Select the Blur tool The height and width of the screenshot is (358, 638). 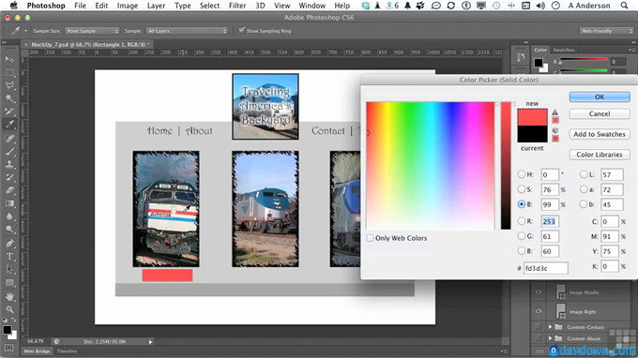pyautogui.click(x=9, y=216)
